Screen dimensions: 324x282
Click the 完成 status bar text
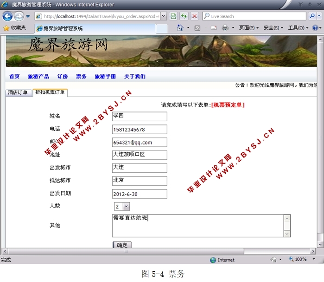pyautogui.click(x=6, y=260)
